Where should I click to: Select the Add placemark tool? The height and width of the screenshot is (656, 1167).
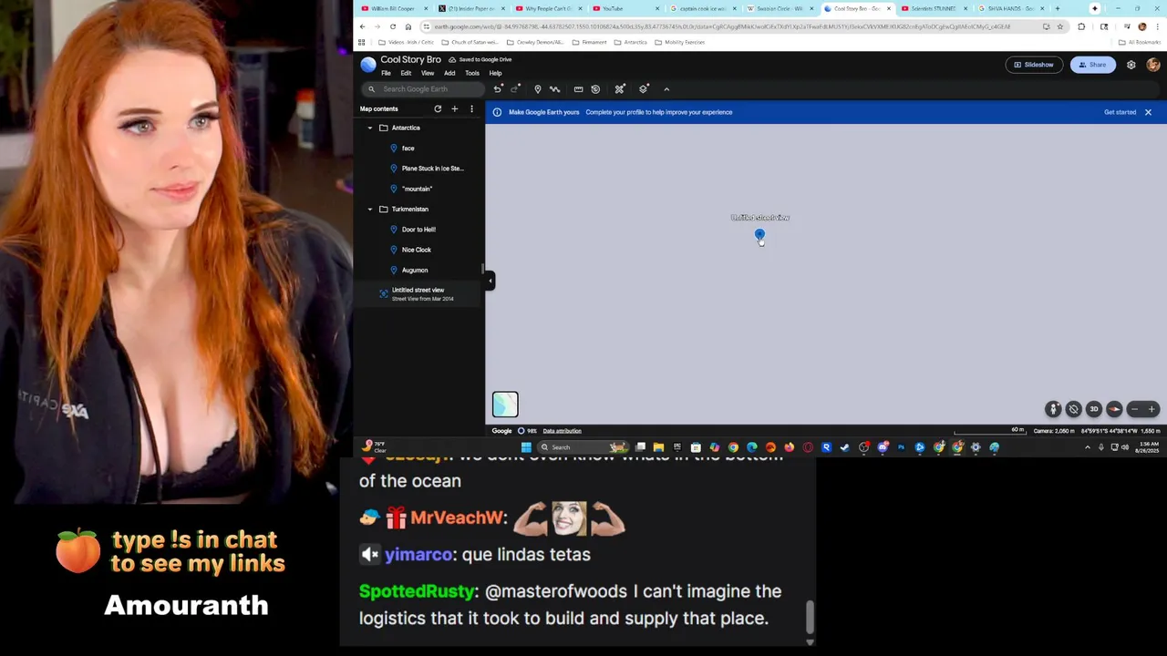[538, 89]
